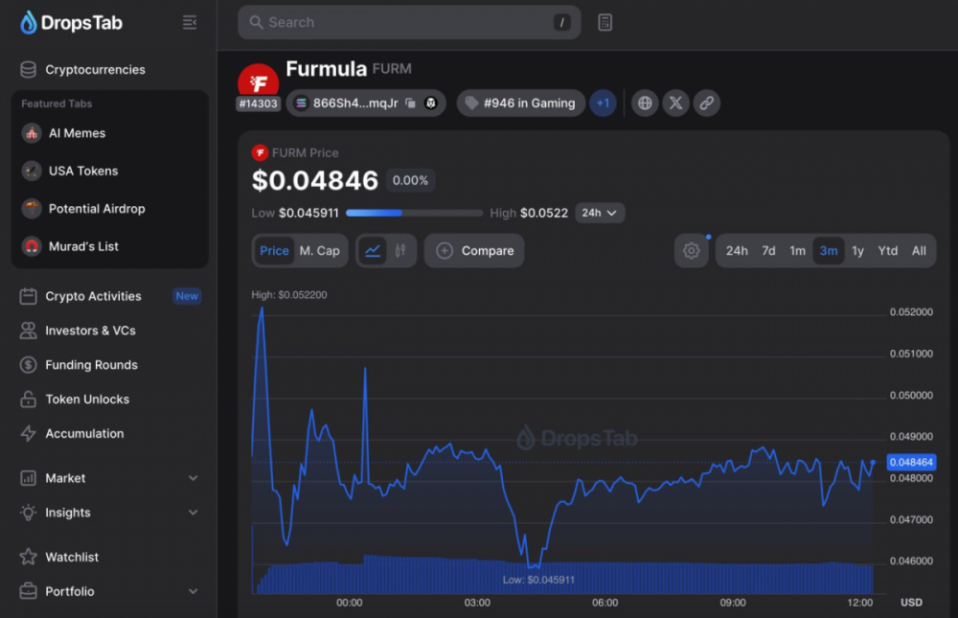Select the 7d timeframe tab
The width and height of the screenshot is (958, 618).
click(768, 251)
